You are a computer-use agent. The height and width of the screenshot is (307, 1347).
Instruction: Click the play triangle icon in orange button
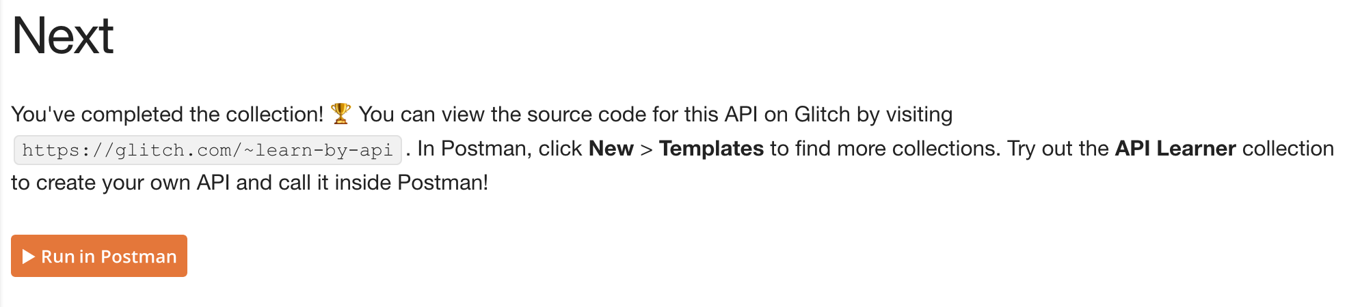[x=29, y=257]
